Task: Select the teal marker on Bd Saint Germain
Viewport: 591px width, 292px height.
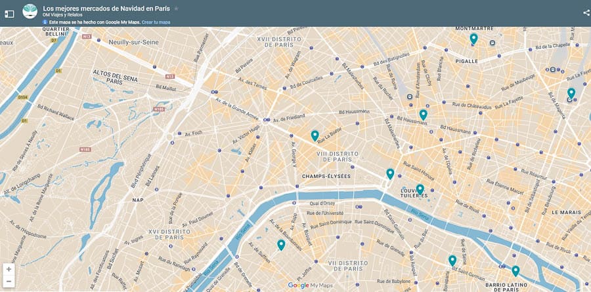Action: coord(452,261)
